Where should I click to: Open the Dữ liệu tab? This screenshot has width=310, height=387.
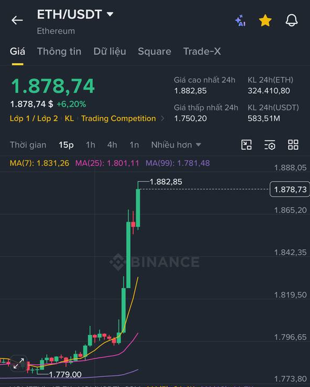110,51
